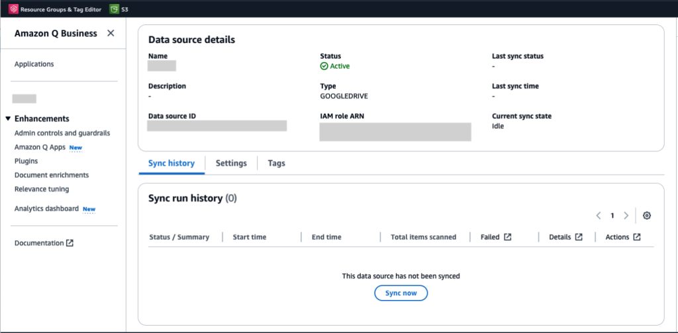Click the green Active status icon
Viewport: 678px width, 333px height.
click(x=324, y=66)
